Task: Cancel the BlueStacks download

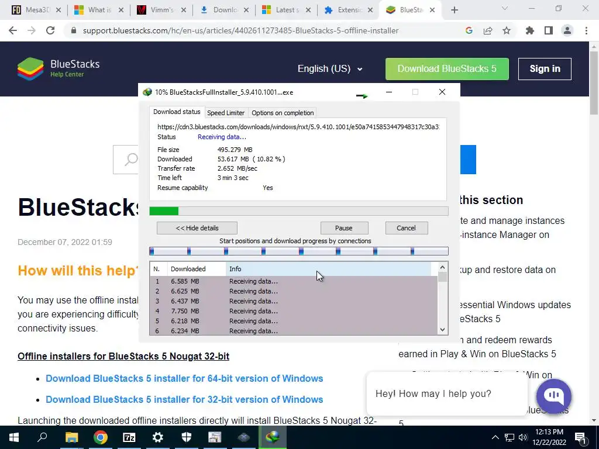Action: 406,228
